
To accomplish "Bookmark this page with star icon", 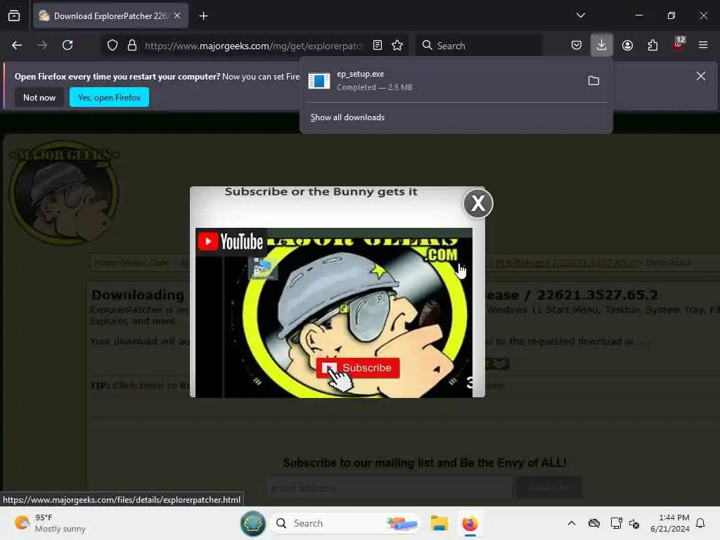I will (397, 45).
